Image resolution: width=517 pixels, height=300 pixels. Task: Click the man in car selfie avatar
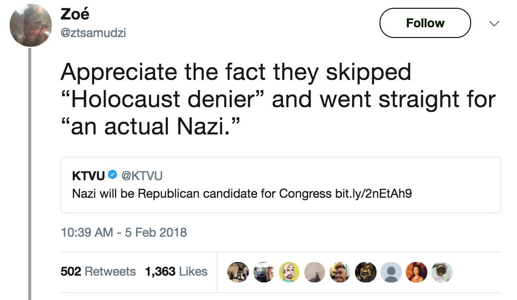(x=264, y=272)
